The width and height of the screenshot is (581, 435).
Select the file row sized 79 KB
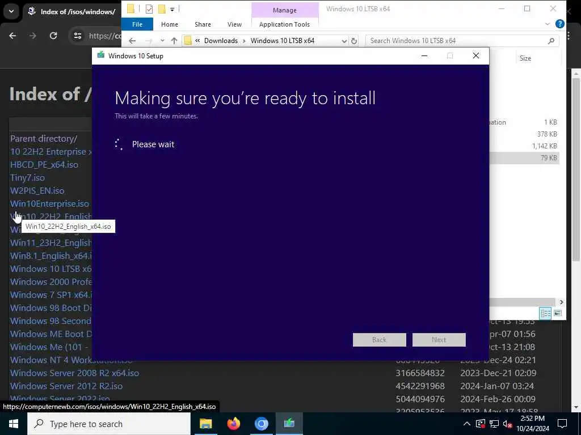[x=524, y=158]
